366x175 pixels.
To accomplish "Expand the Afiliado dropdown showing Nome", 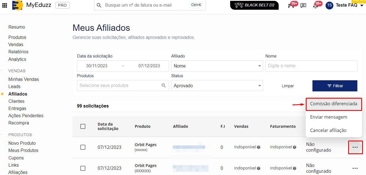I will 217,66.
